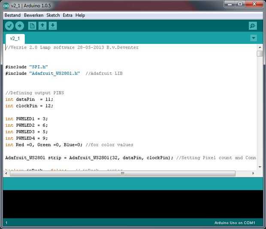Click the '//Defining output PINS' comment
Viewport: 266px width, 229px height.
[35, 93]
